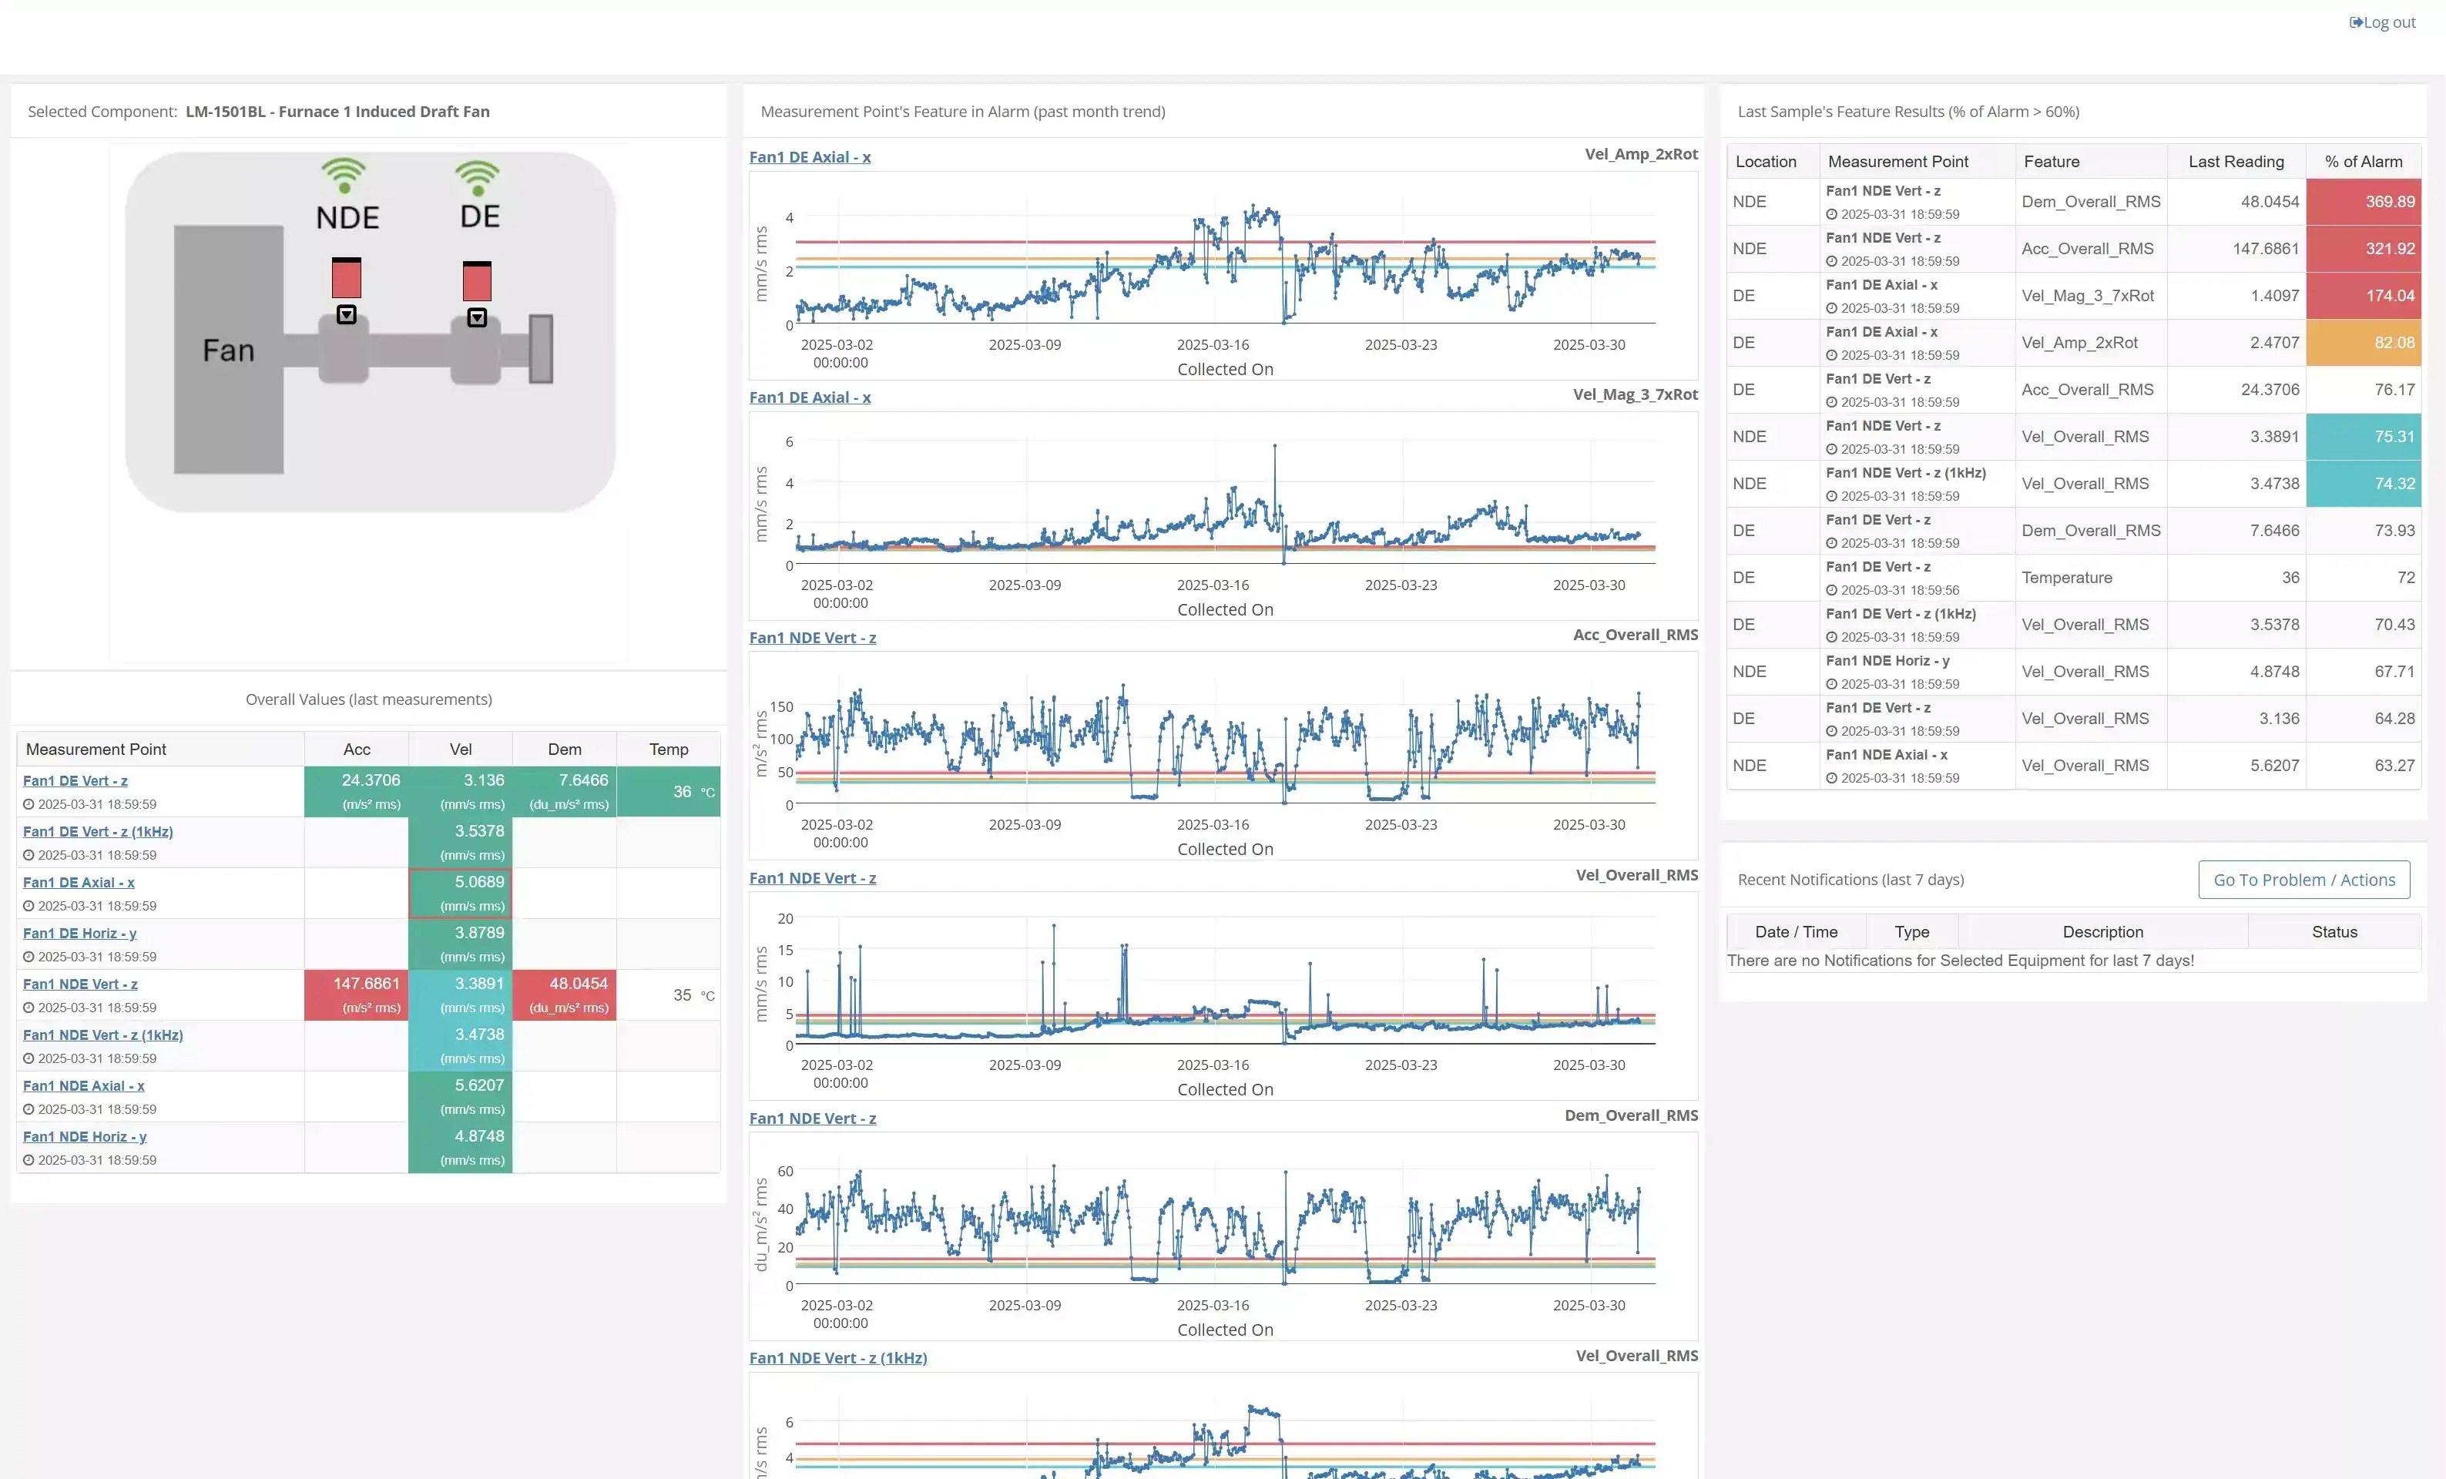Screen dimensions: 2446x1479
Task: Select 48.0454 Dem cell for NDE Vert
Action: pos(565,994)
